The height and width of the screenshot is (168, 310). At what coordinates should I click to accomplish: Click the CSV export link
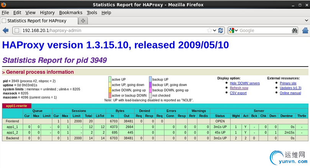238,93
